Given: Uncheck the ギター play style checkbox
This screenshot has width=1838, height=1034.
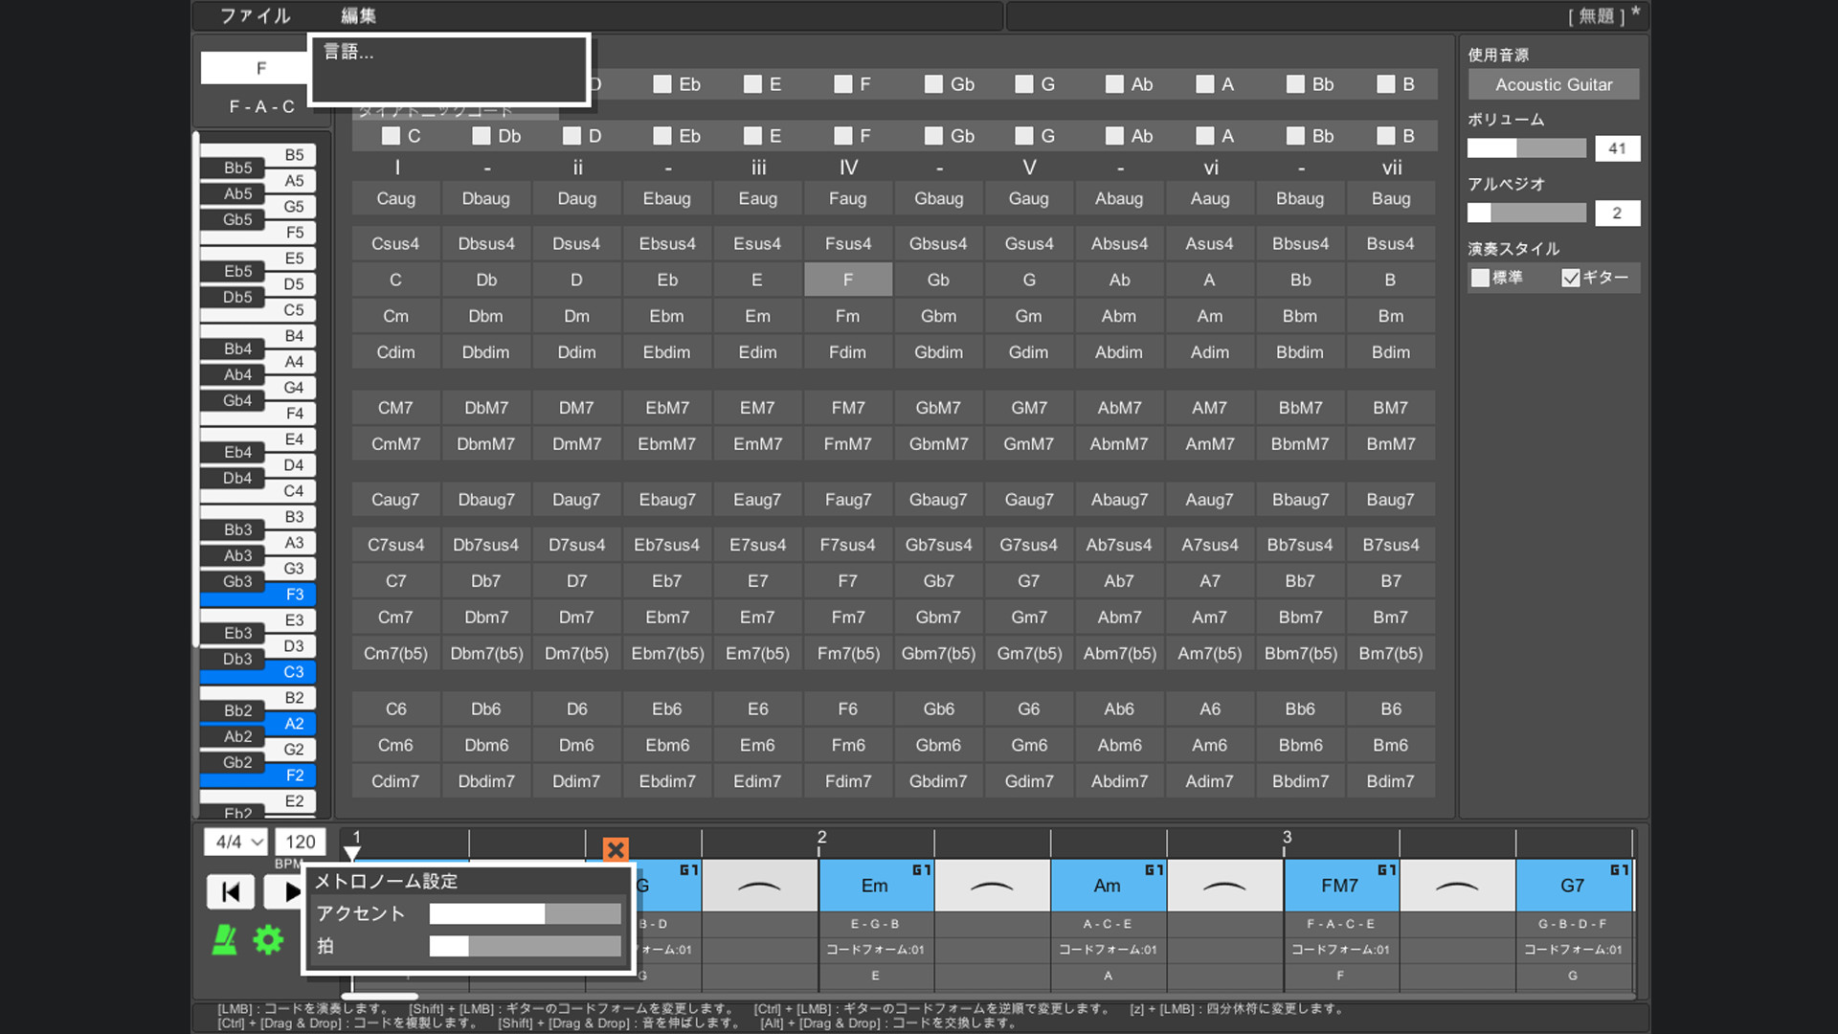Looking at the screenshot, I should click(x=1571, y=278).
